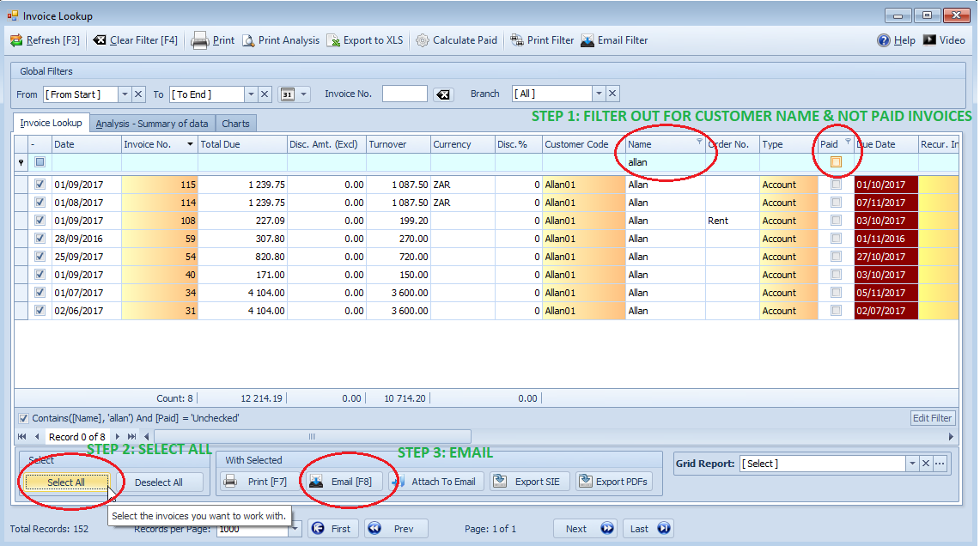Click Export PDFs button

point(614,482)
